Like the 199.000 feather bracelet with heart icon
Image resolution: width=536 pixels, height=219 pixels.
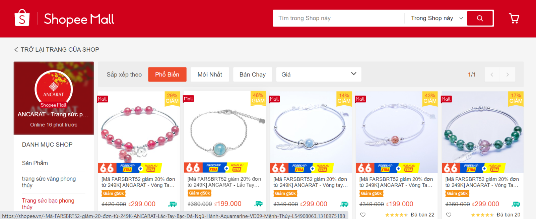[363, 215]
